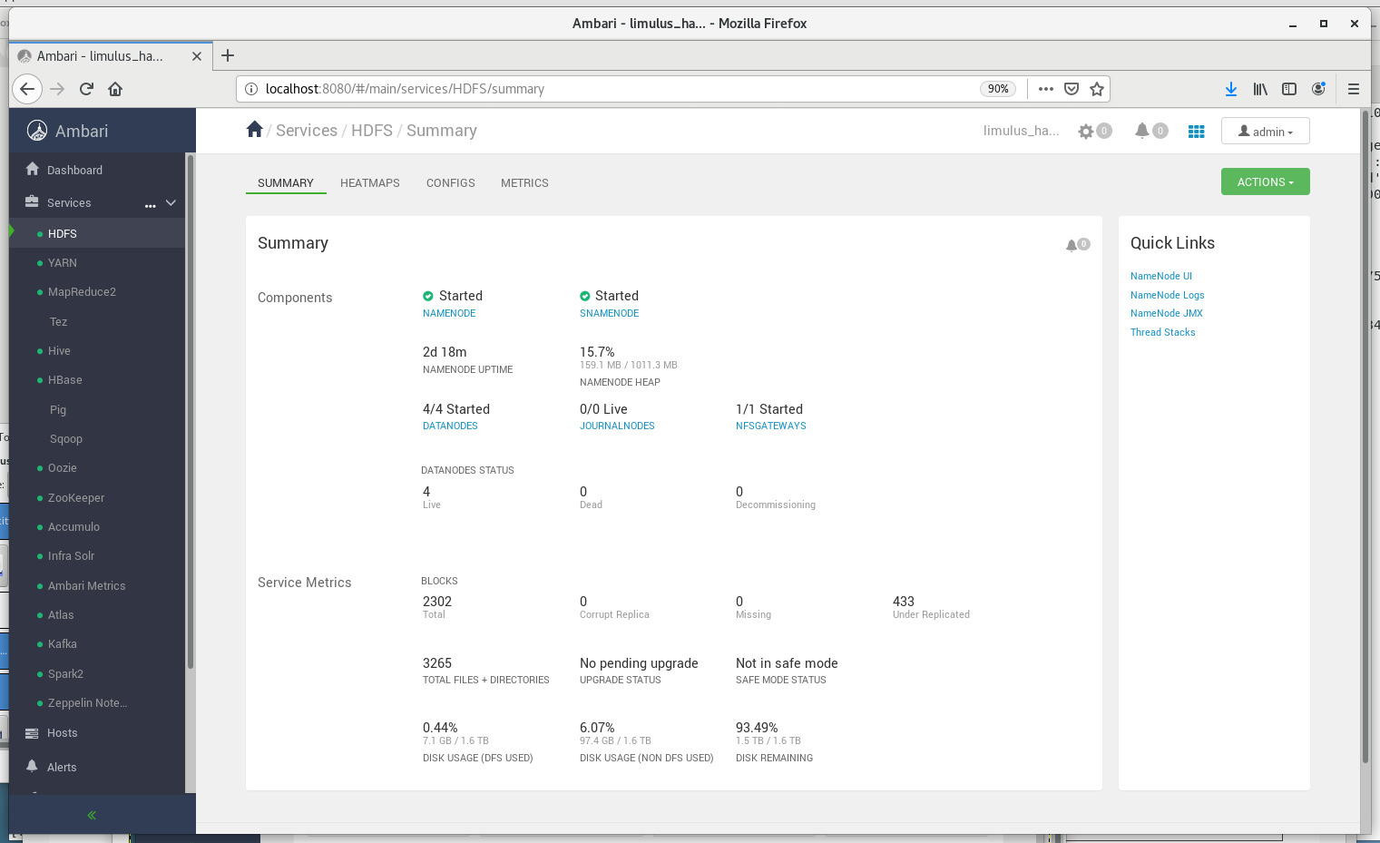Open the background operations gear icon
Screen dimensions: 1380x843
[1086, 132]
